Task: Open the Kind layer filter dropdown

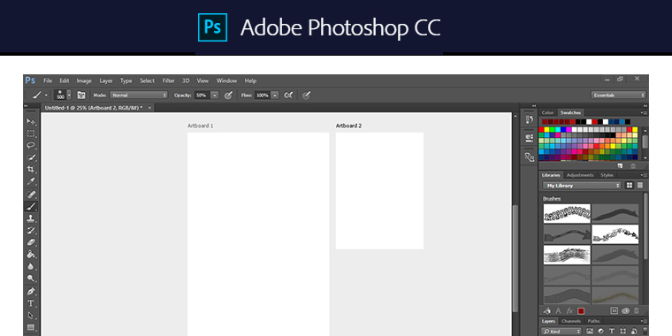Action: point(561,332)
